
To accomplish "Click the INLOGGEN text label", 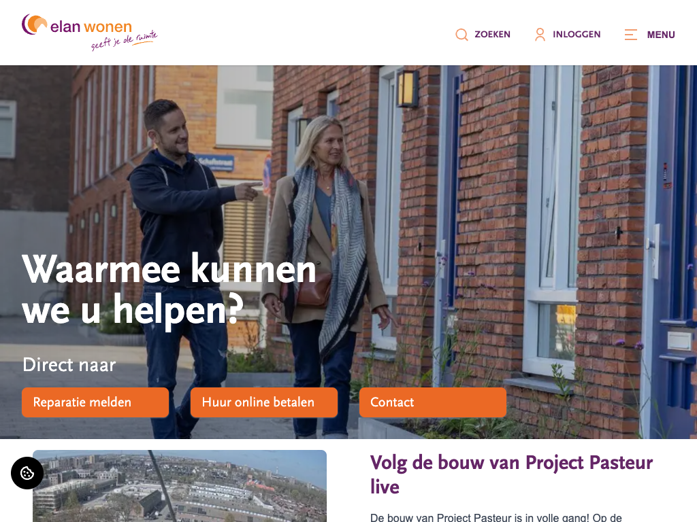I will point(577,35).
